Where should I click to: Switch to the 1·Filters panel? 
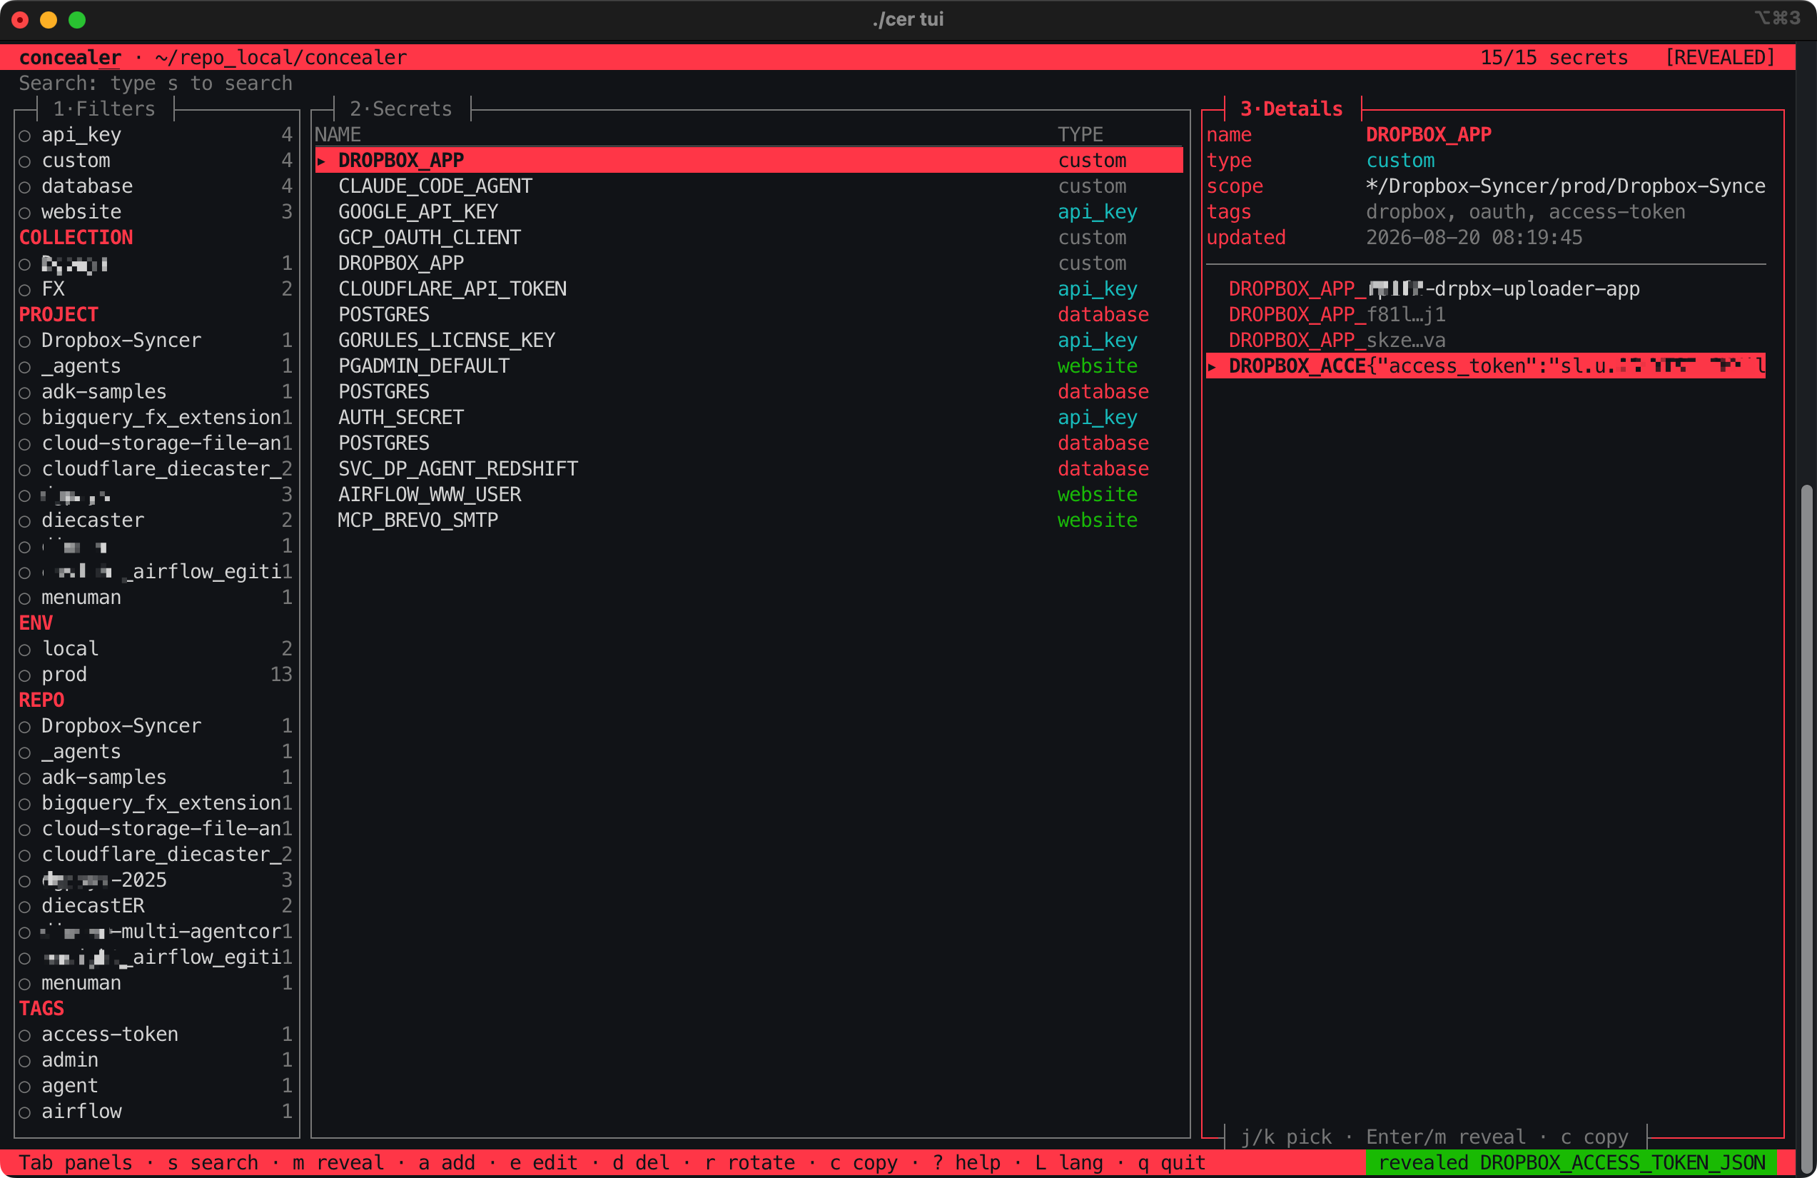coord(103,109)
